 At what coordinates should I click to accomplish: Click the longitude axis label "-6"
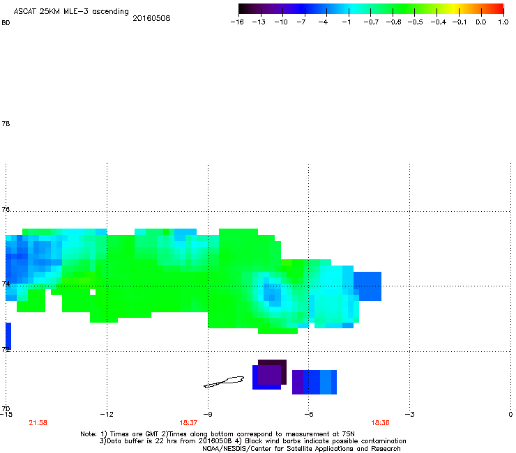(x=308, y=415)
